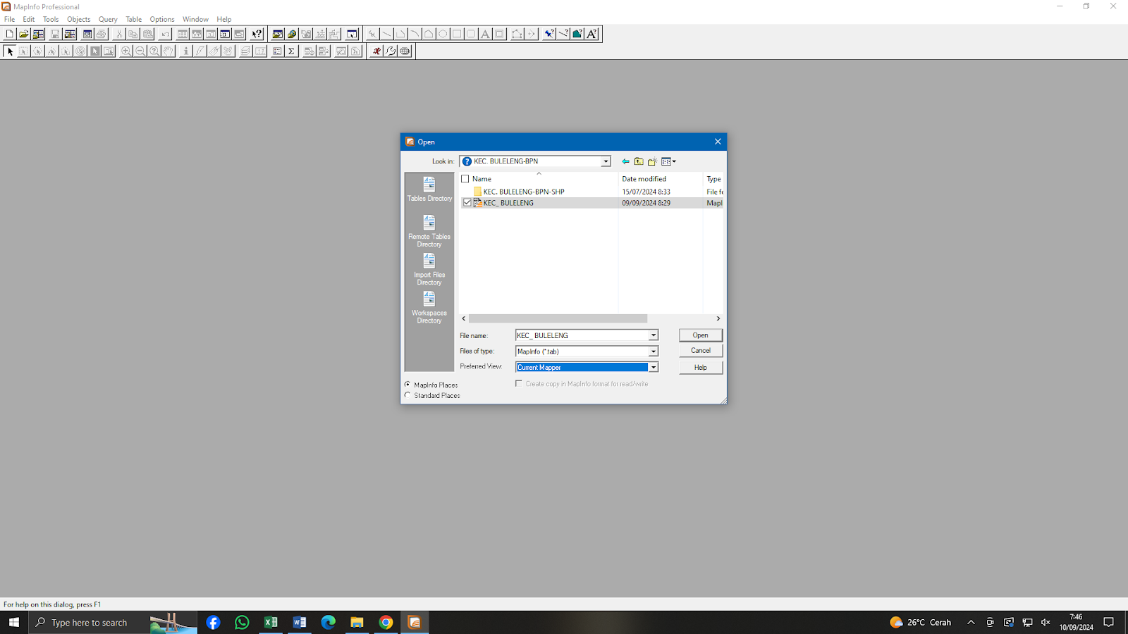The width and height of the screenshot is (1128, 634).
Task: Click the Statistics sigma toolbar icon
Action: pos(291,51)
